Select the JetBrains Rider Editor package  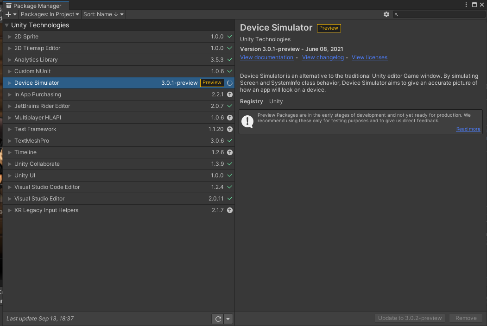point(119,106)
